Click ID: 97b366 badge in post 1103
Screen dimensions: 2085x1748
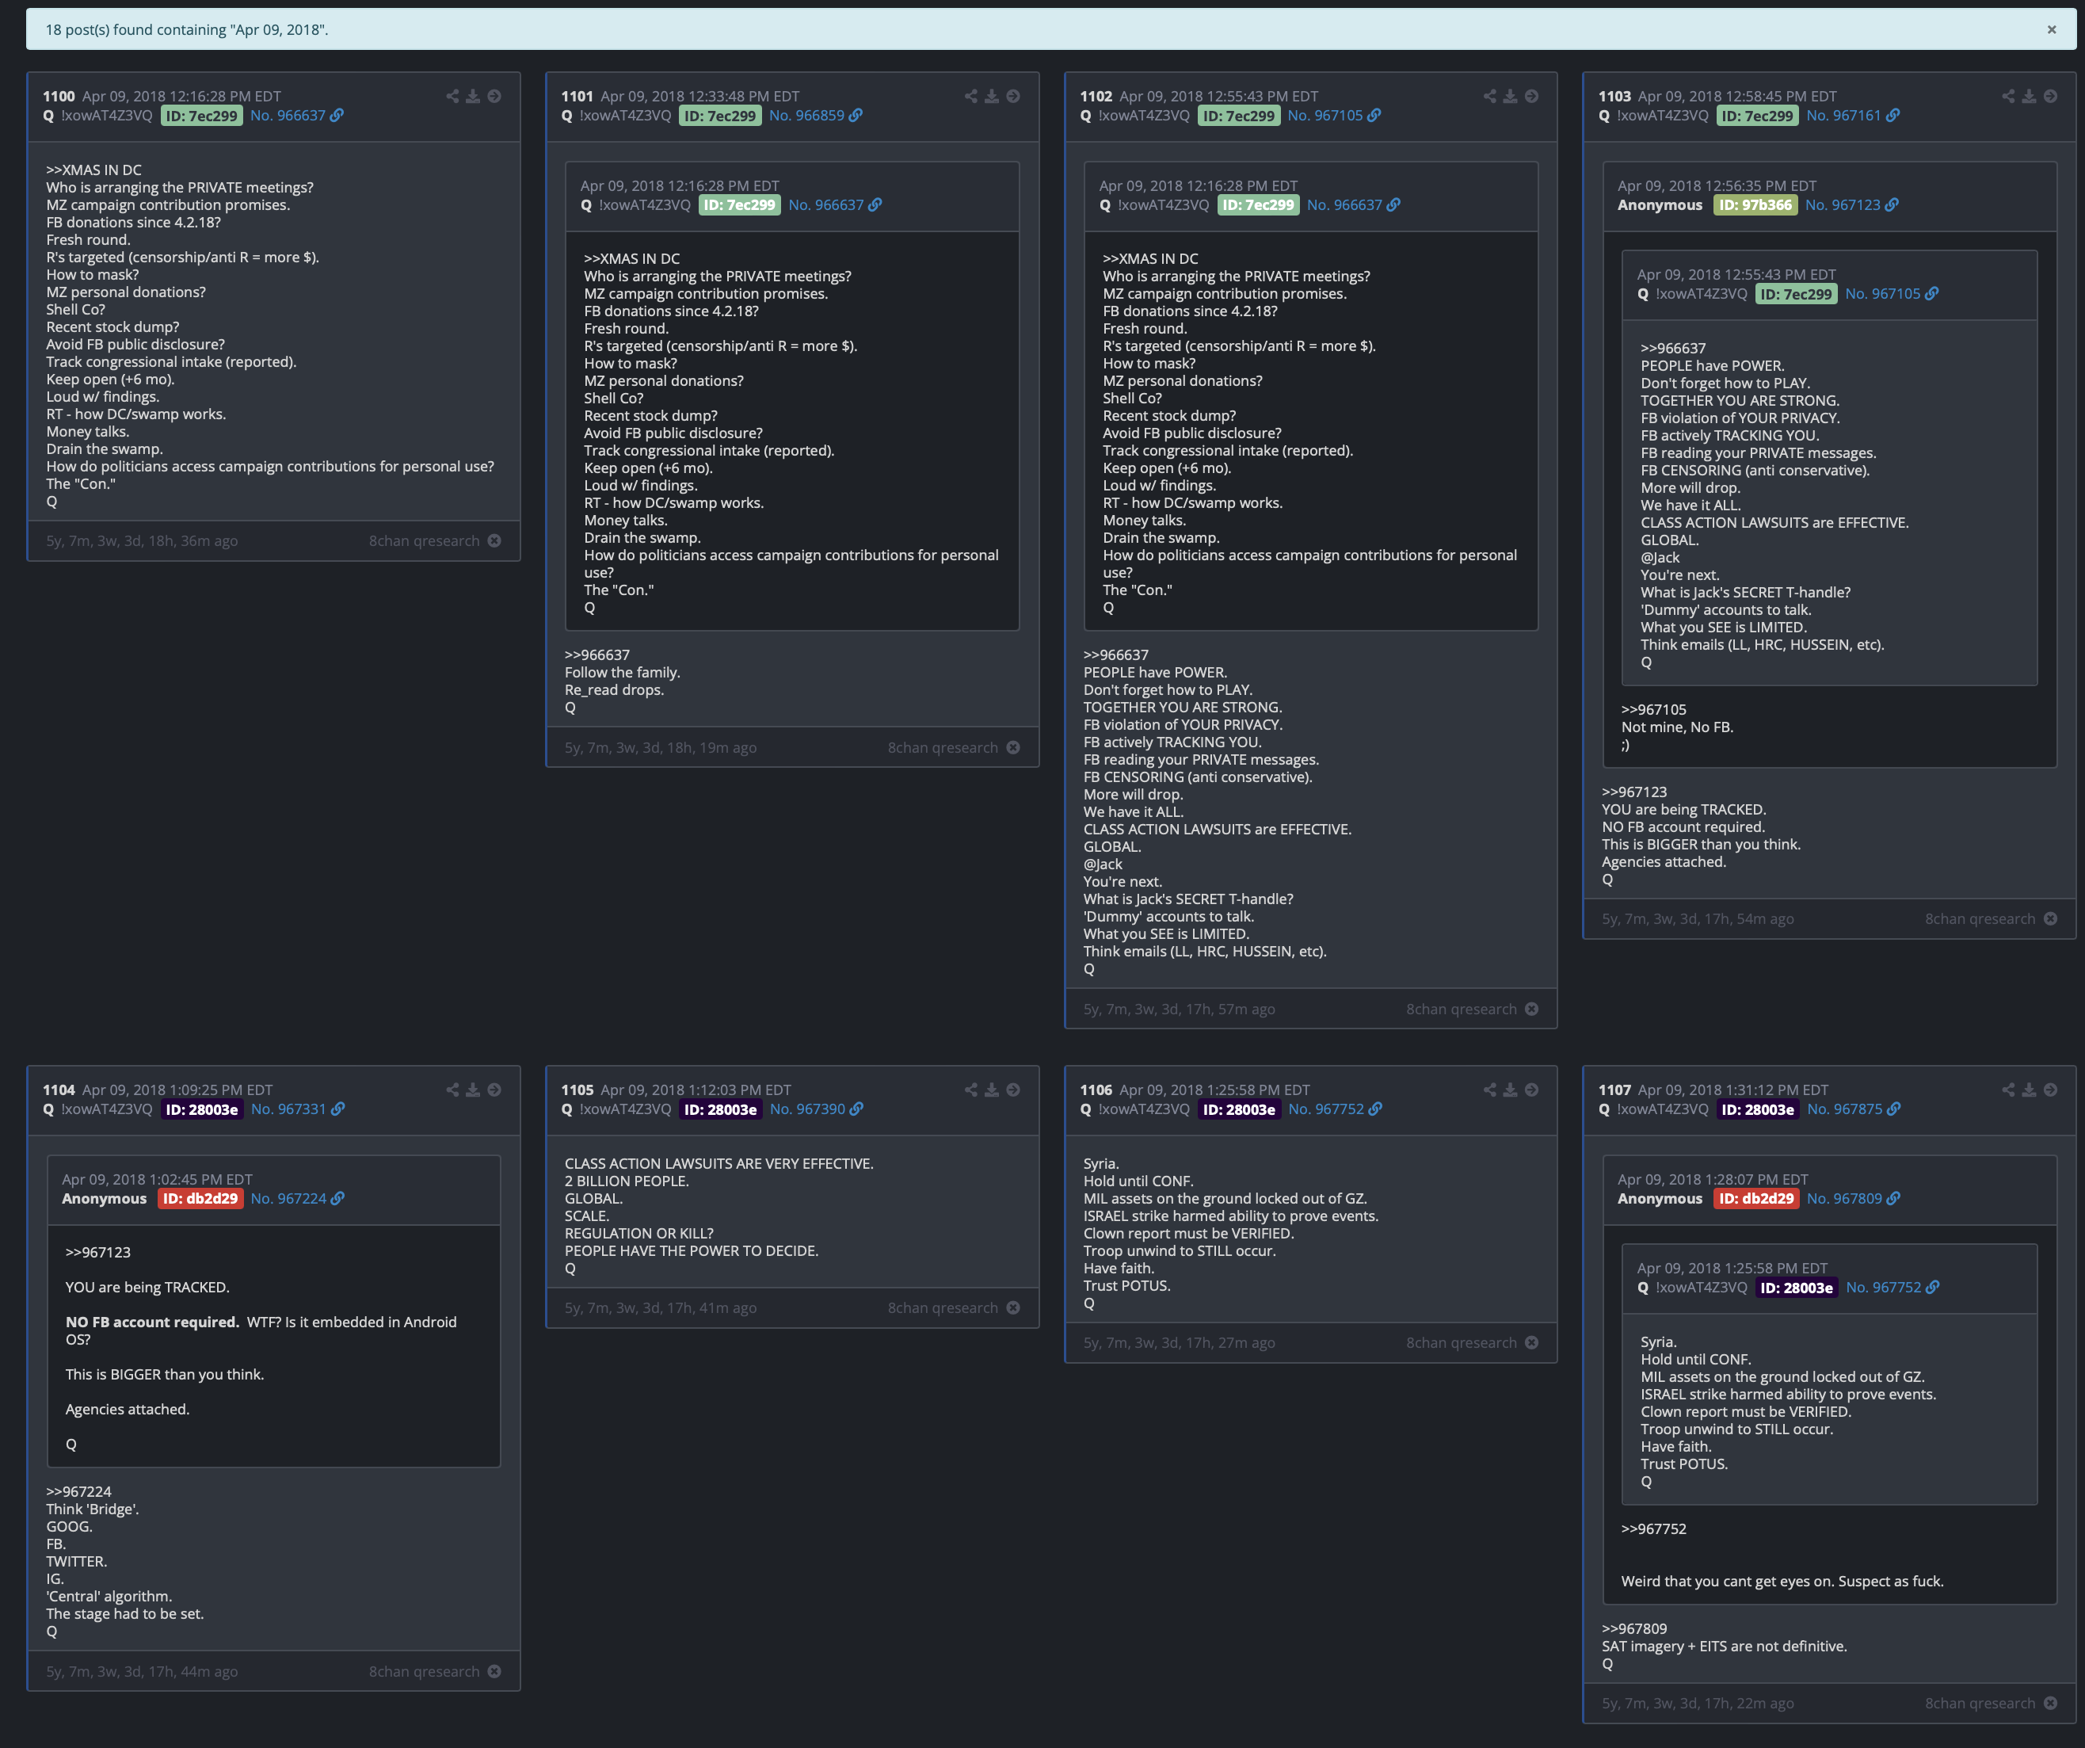click(x=1755, y=204)
